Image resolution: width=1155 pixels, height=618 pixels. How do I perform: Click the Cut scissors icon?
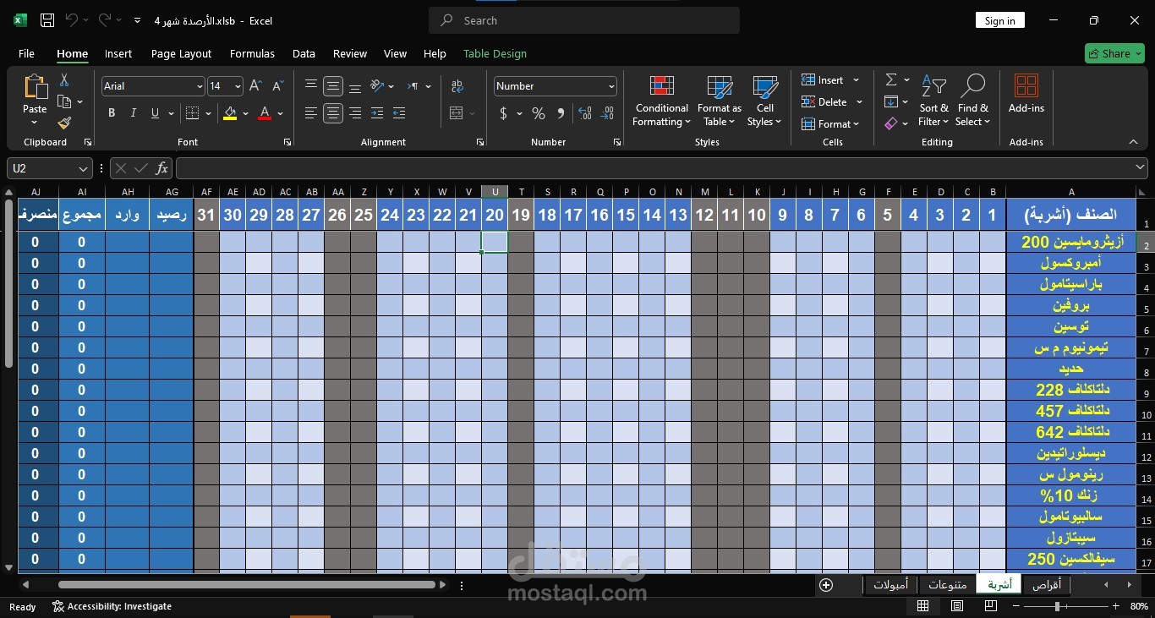pyautogui.click(x=63, y=80)
